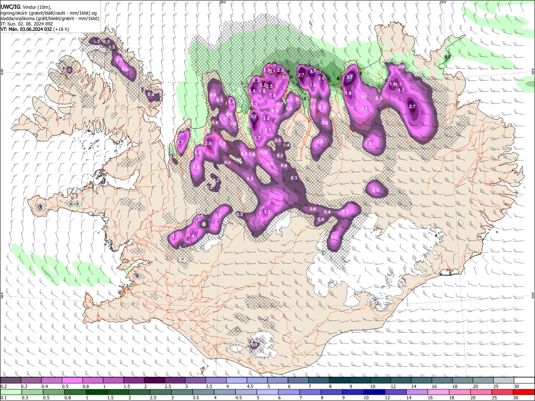The width and height of the screenshot is (535, 401).
Task: Pick the upper legend swatch between 0.3 and 0.4
Action: coord(31,381)
